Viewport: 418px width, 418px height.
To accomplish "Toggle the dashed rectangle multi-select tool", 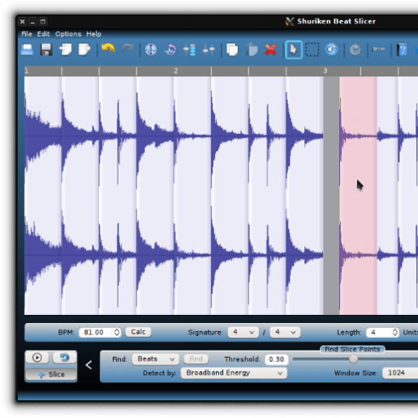I will pos(312,50).
